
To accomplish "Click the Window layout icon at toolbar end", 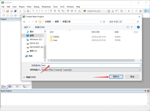I will [145, 11].
